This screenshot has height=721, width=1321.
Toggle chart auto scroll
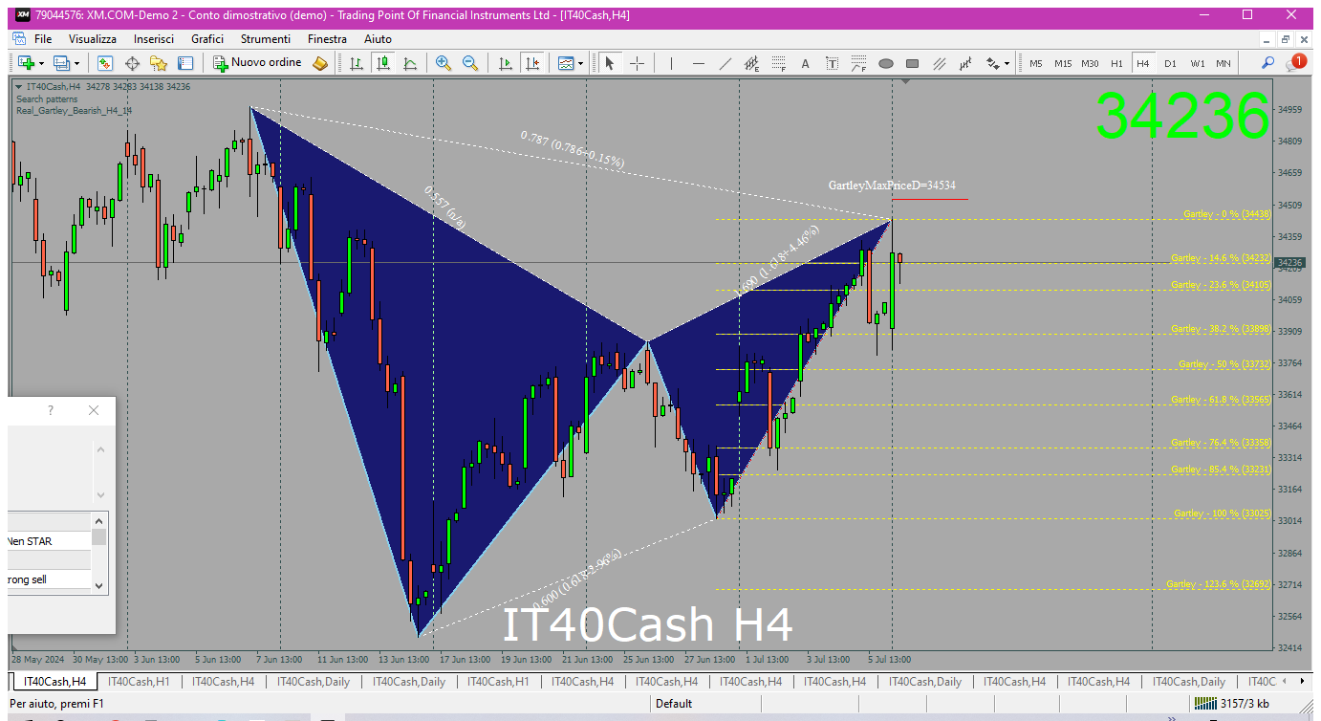(506, 63)
